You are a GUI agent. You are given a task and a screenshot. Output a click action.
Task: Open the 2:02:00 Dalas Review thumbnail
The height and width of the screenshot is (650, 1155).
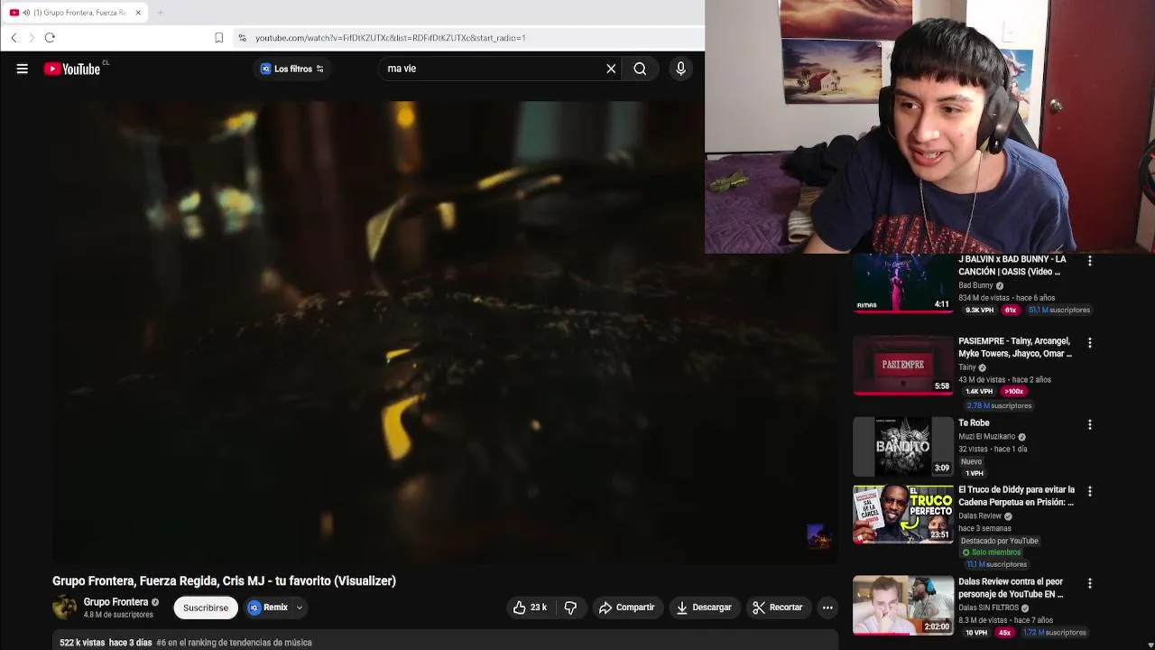pos(903,605)
